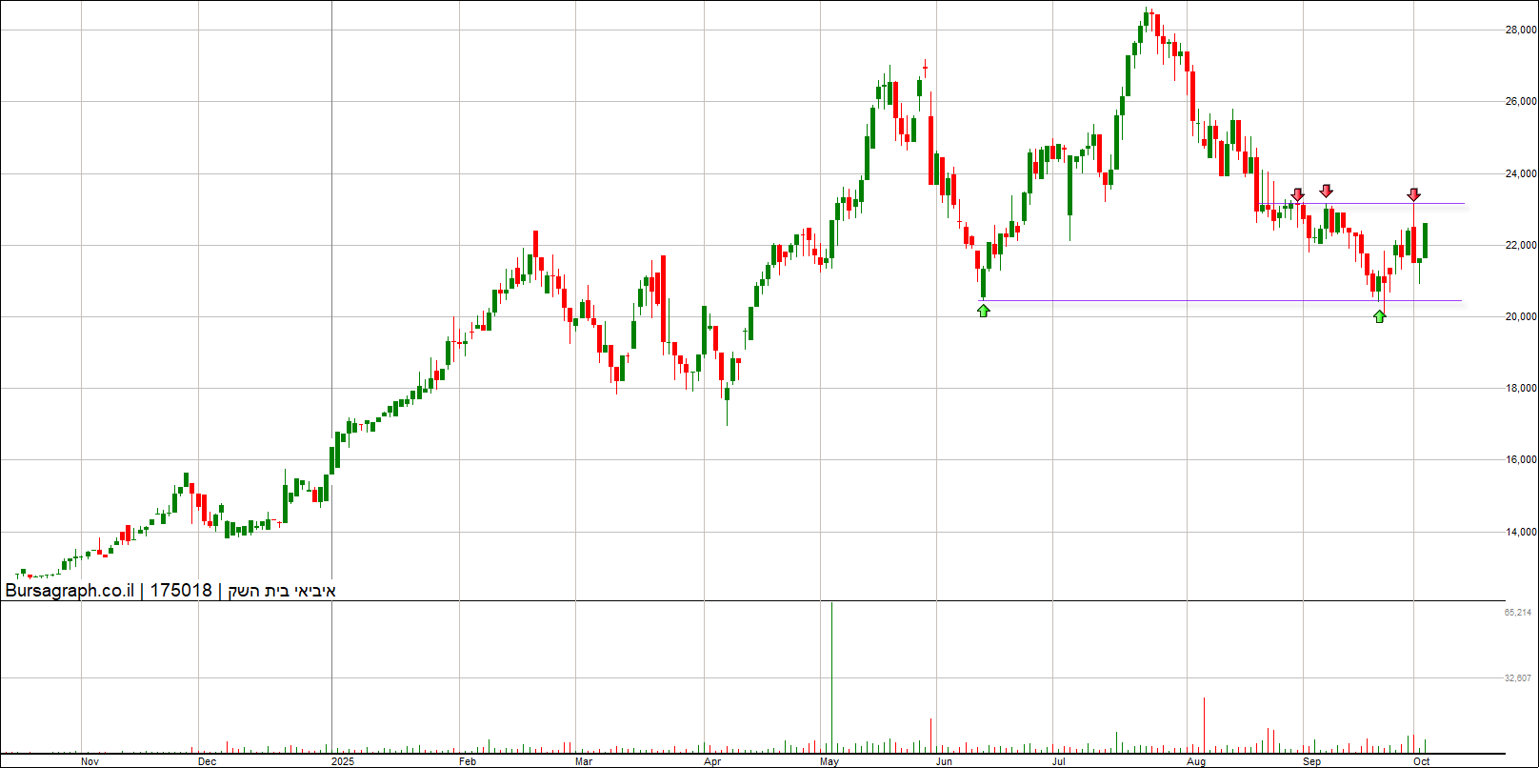Select the May date label
The width and height of the screenshot is (1539, 768).
click(829, 761)
